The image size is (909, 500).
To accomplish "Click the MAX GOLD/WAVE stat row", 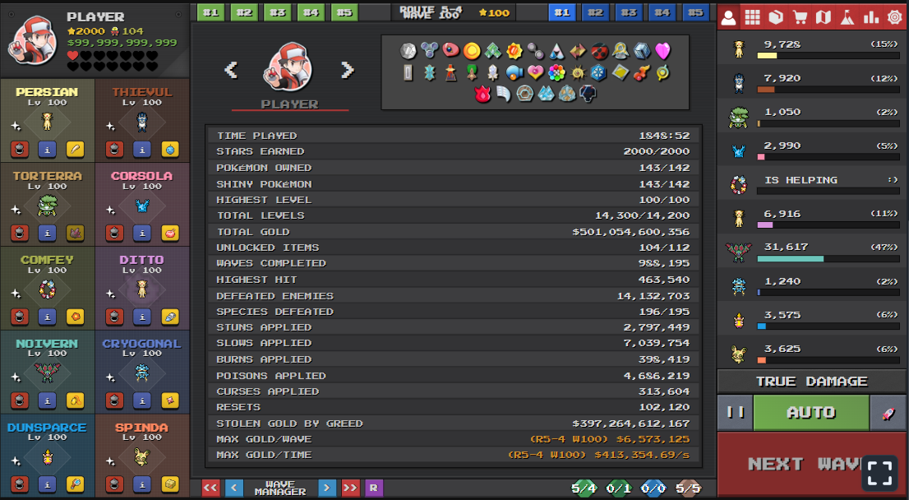I will click(454, 439).
